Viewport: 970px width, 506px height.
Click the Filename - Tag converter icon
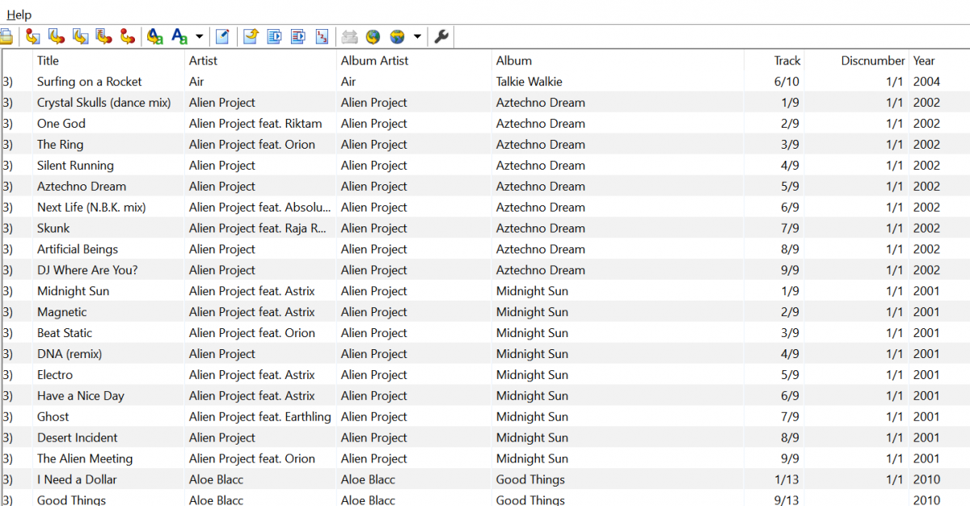click(x=57, y=36)
